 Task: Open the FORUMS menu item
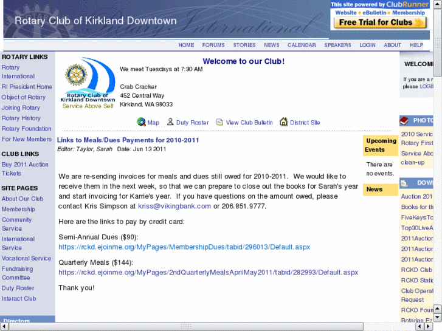click(x=213, y=45)
